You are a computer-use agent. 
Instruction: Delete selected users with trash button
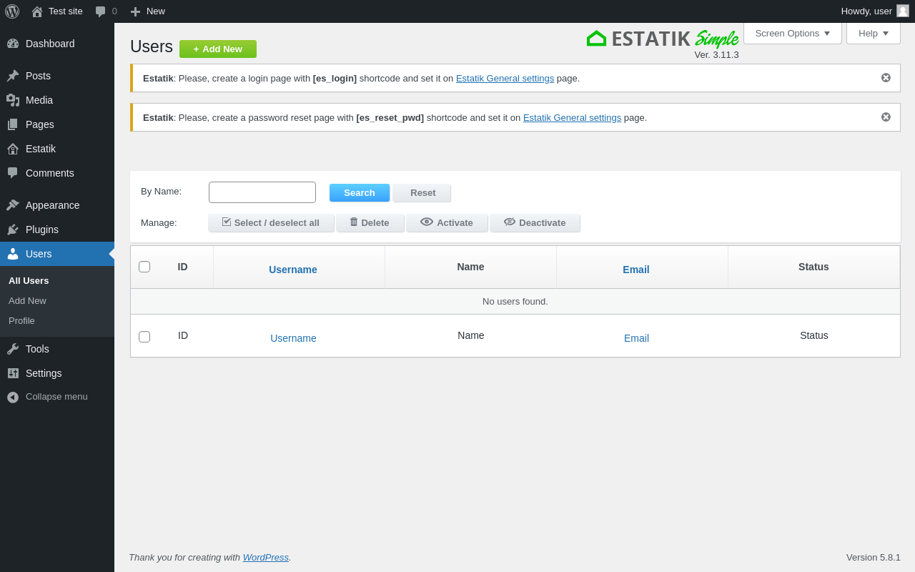(x=370, y=223)
